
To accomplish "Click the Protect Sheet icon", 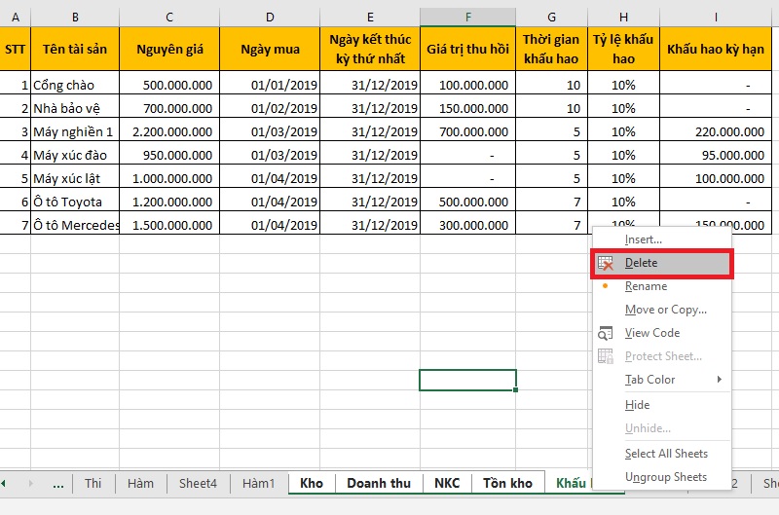I will coord(606,356).
